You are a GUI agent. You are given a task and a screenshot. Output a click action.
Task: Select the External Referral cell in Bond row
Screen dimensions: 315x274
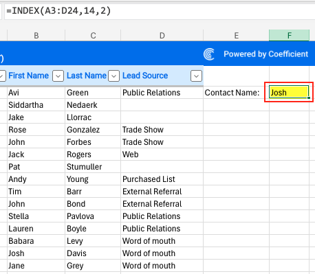[x=162, y=204]
